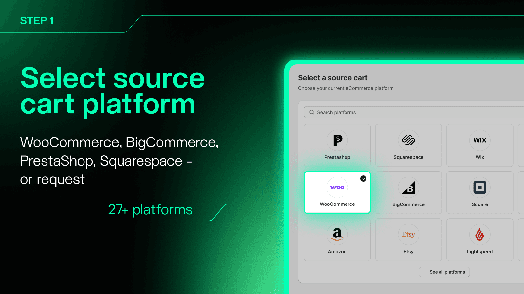Click the plus icon on See all platforms
This screenshot has height=294, width=524.
pos(425,272)
